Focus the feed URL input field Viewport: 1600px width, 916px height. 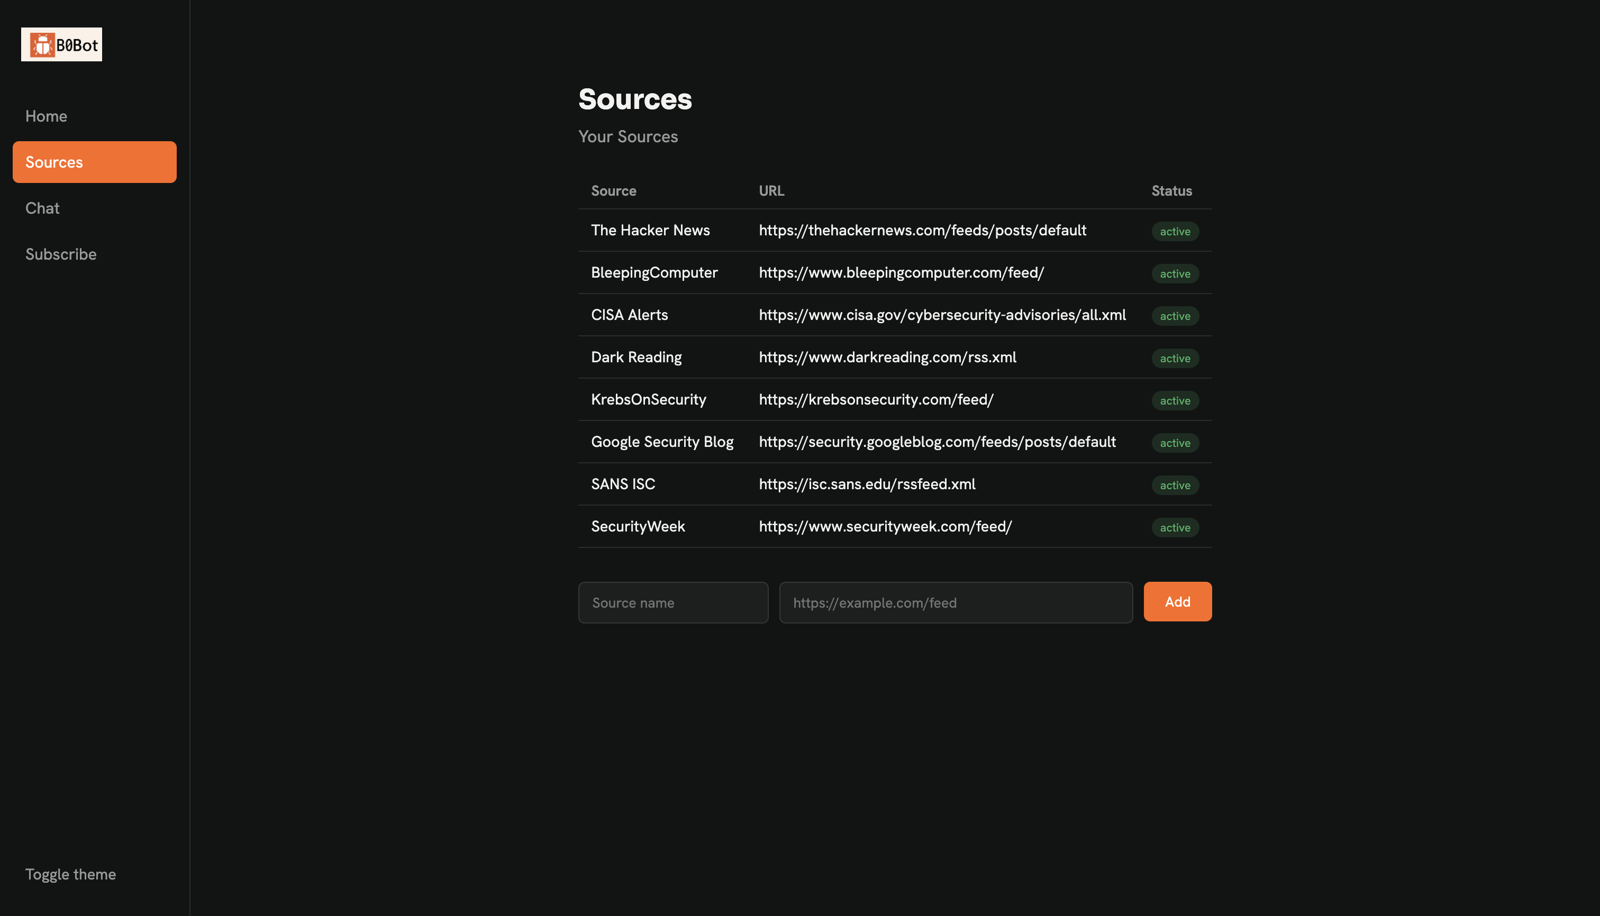tap(956, 603)
